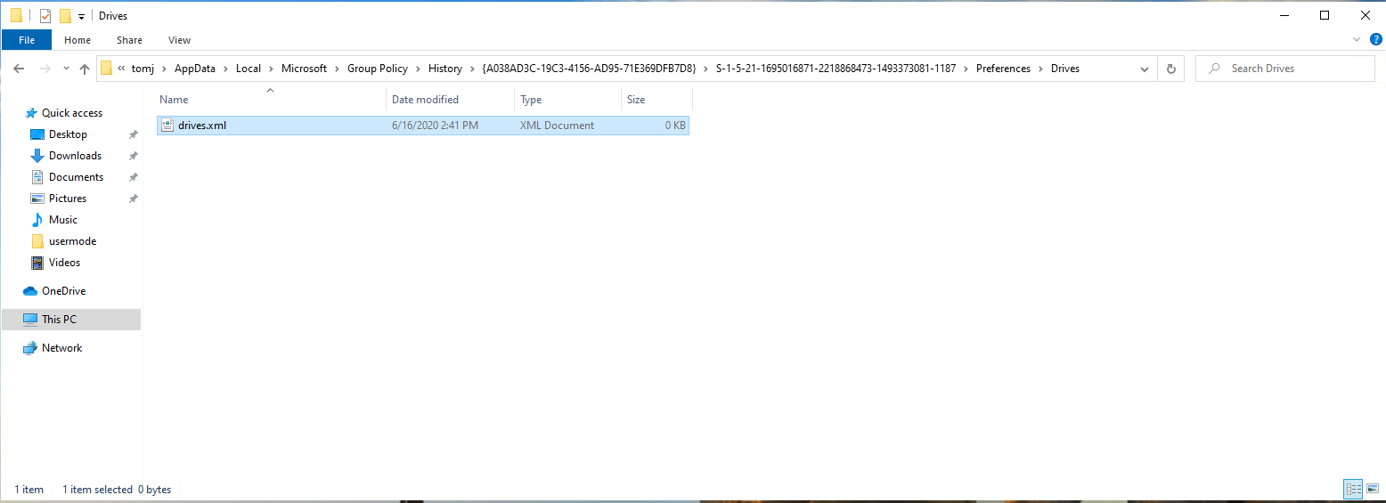Click the Up directory arrow
Viewport: 1386px width, 503px height.
(x=85, y=69)
